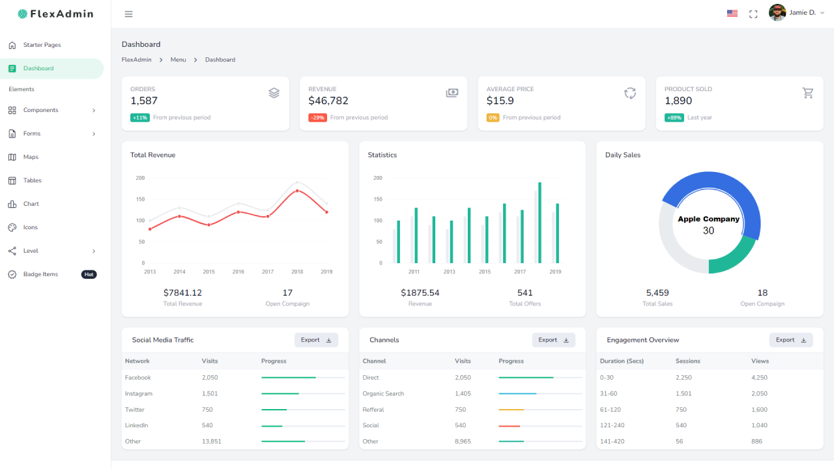Click the Average Price refresh icon

630,93
